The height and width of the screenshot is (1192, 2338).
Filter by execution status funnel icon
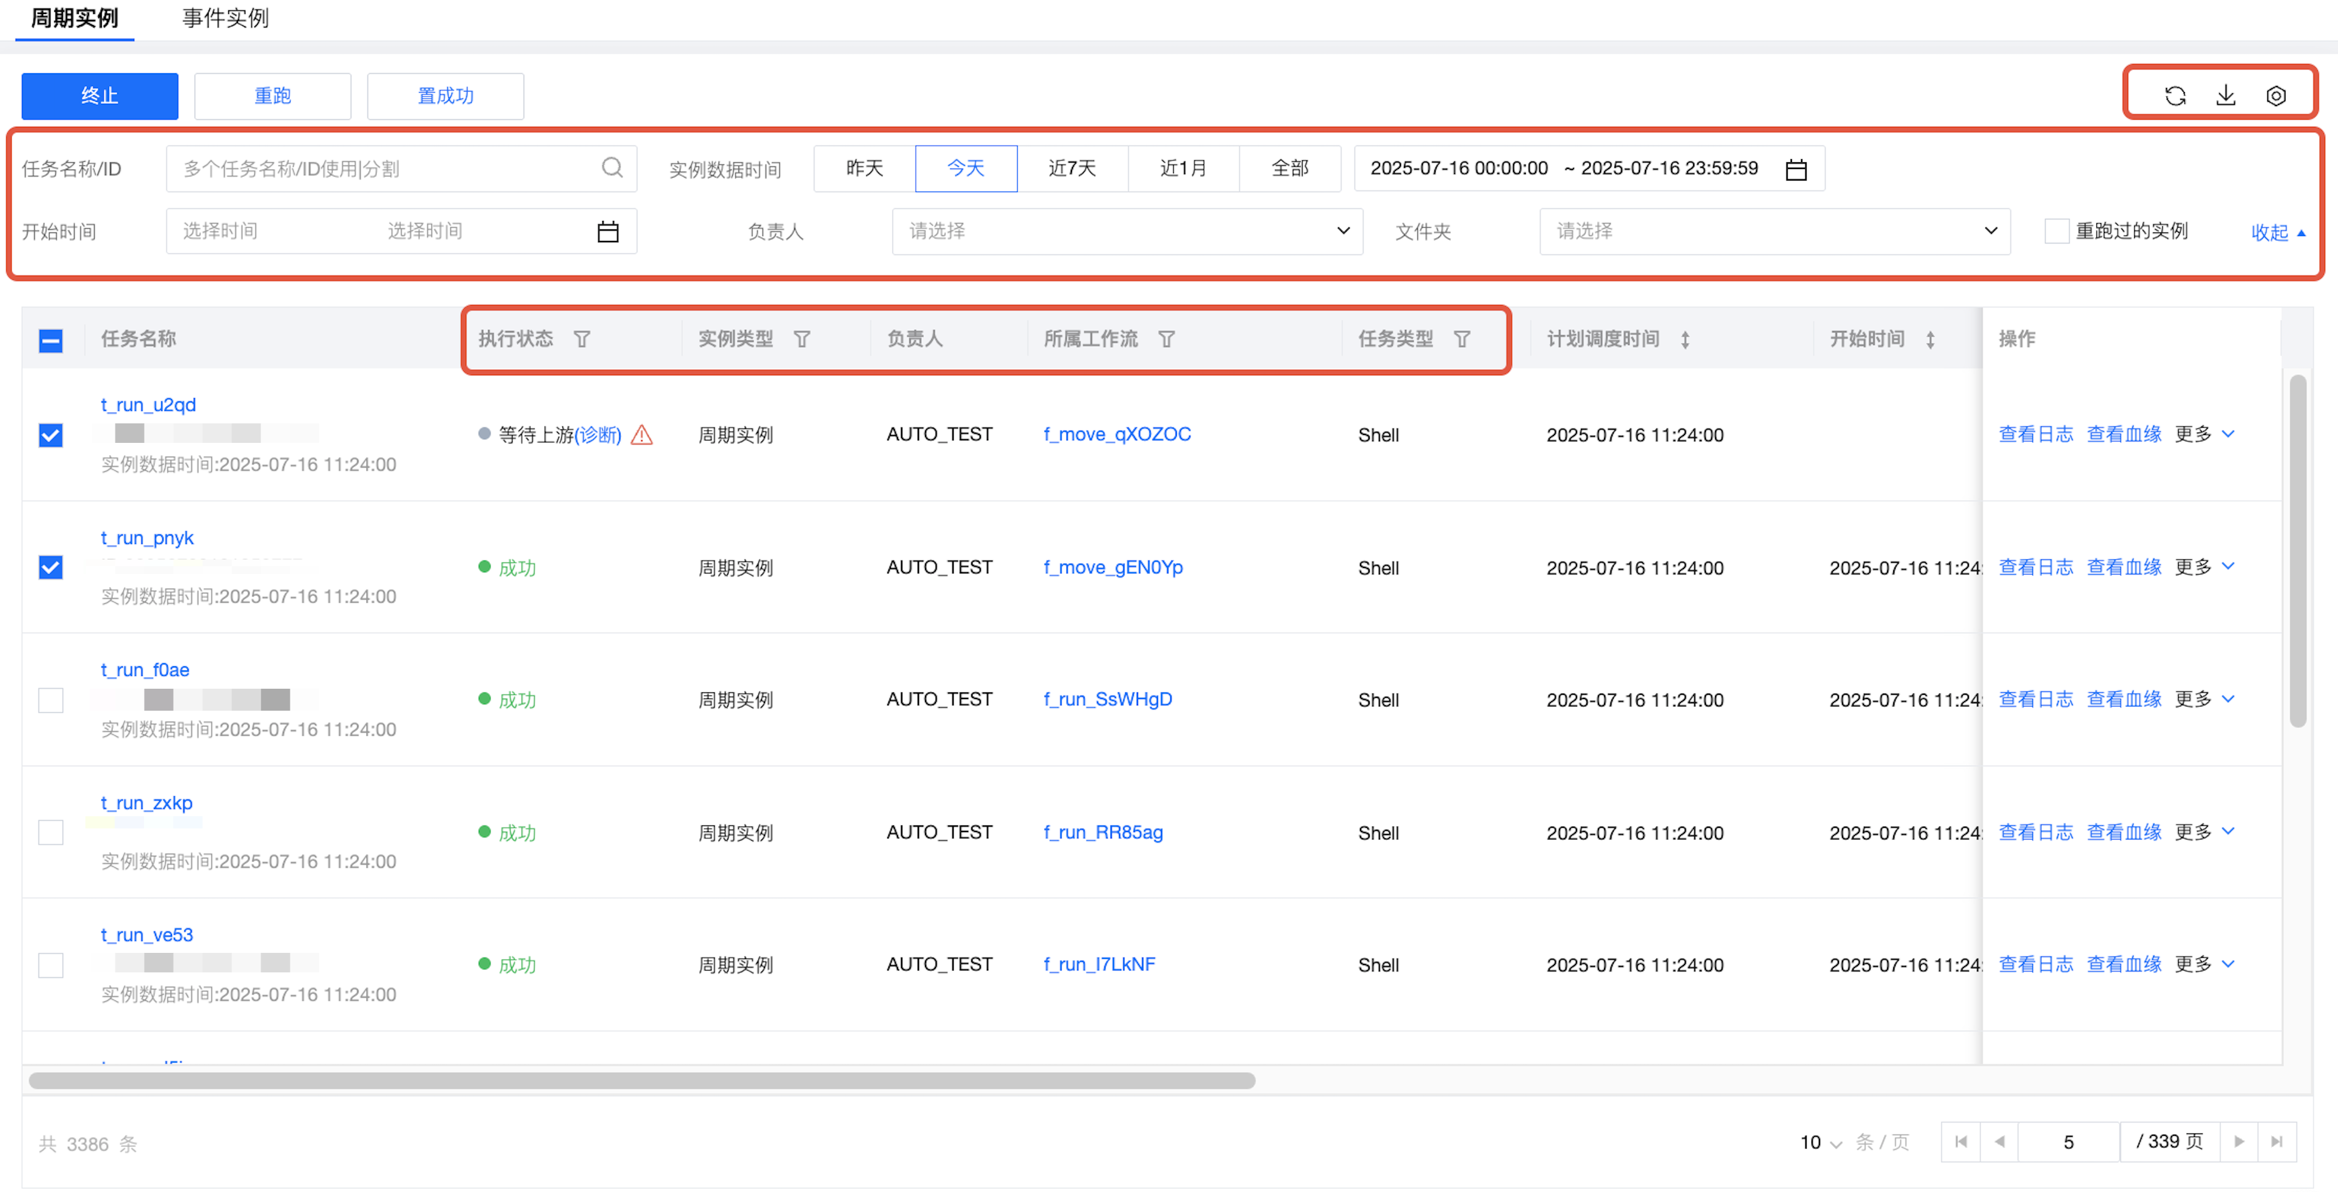tap(582, 339)
